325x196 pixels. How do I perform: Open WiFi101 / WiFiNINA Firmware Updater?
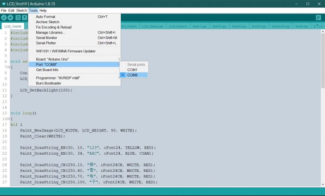click(x=74, y=51)
